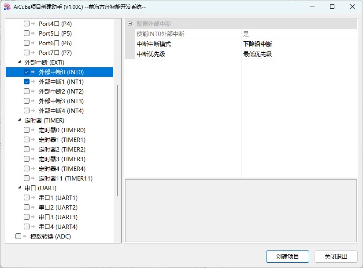Enable the 串口1 (UART1) checkbox

coord(26,198)
